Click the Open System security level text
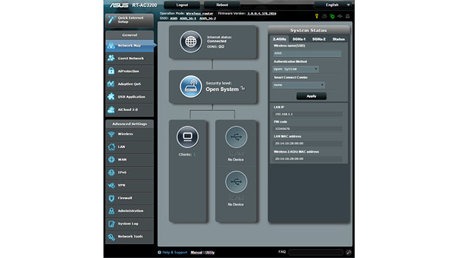Image resolution: width=460 pixels, height=258 pixels. (222, 89)
